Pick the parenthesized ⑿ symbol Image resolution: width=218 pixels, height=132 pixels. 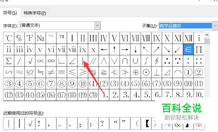[9, 95]
